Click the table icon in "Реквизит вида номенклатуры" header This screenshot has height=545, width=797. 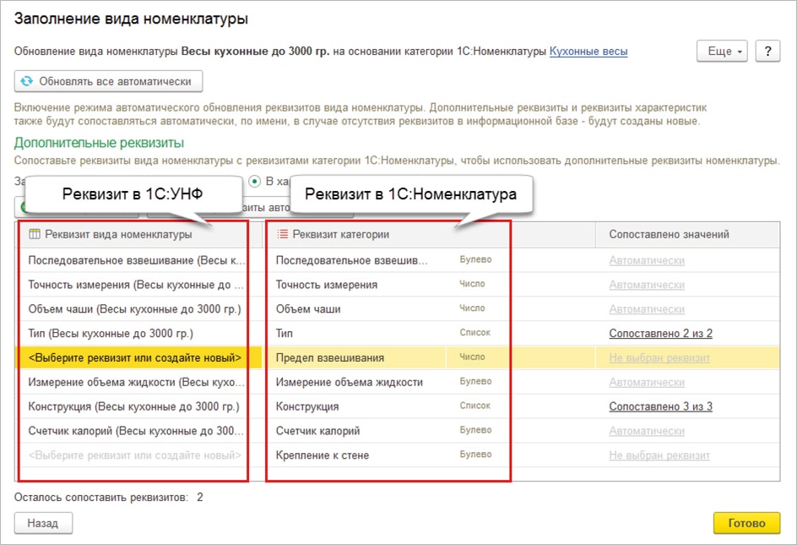(x=34, y=234)
